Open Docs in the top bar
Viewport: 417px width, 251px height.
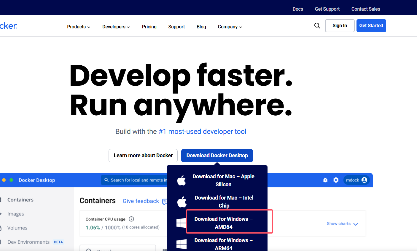[298, 9]
